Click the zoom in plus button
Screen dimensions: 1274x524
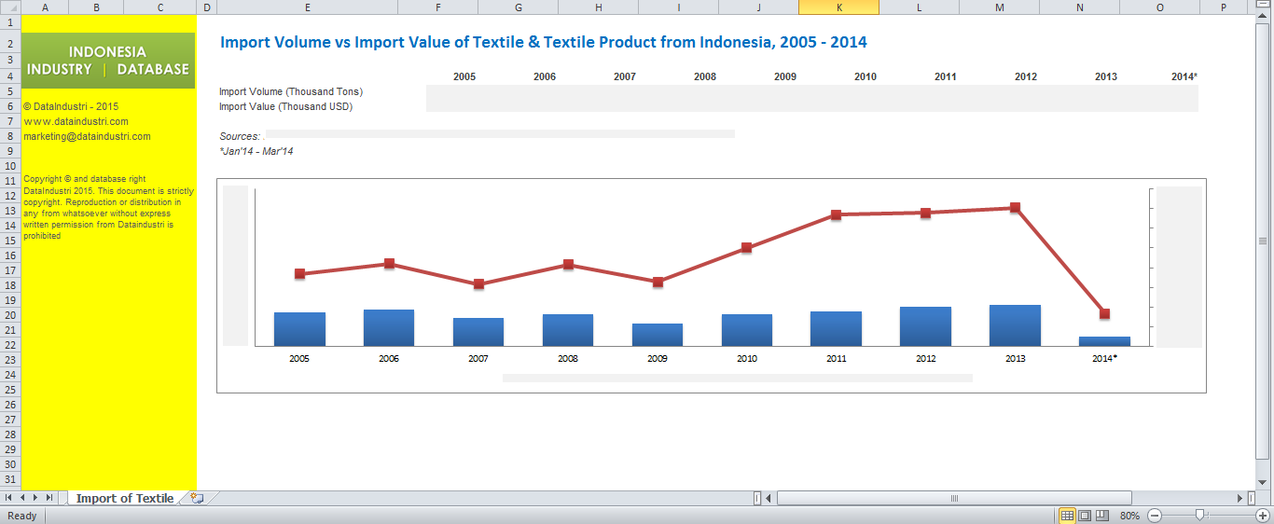pyautogui.click(x=1262, y=516)
